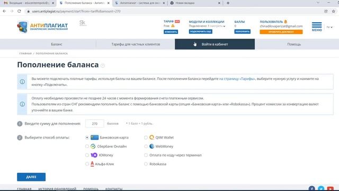Switch to Антиплагиат система browser tab
This screenshot has width=339, height=191.
(139, 3)
